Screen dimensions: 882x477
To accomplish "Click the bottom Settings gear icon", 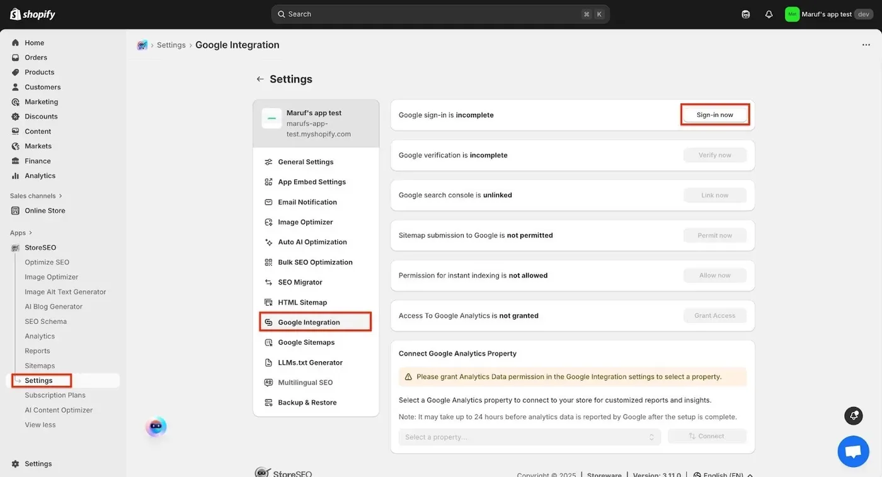I will [16, 464].
